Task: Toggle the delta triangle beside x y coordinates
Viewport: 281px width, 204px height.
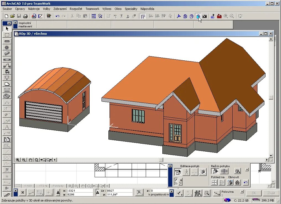Action: click(58, 193)
